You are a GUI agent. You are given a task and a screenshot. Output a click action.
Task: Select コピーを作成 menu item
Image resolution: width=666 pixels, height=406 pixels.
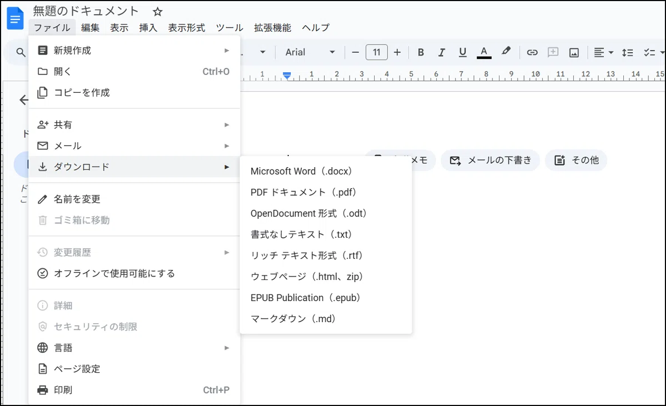tap(134, 93)
